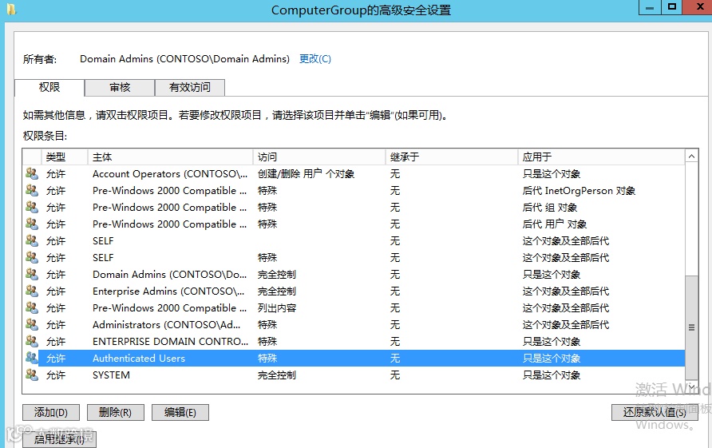Minimize the advanced security settings window
The image size is (712, 448).
pos(650,8)
